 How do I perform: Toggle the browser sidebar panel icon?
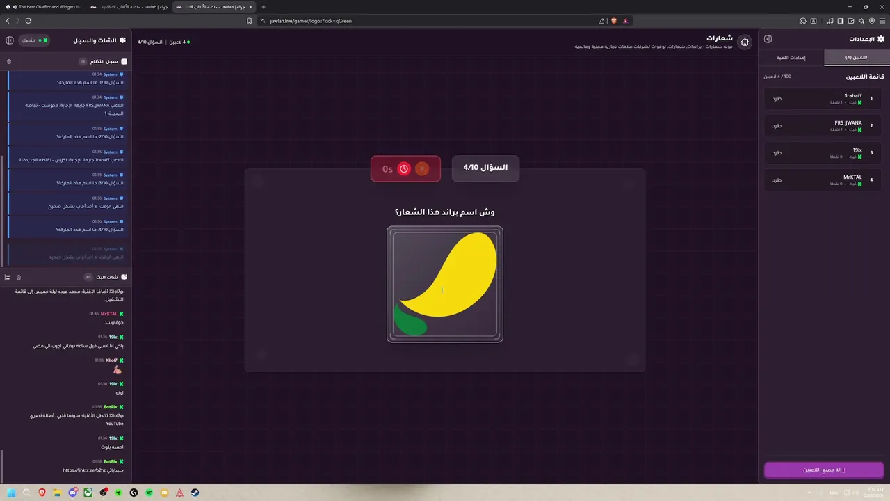point(841,21)
